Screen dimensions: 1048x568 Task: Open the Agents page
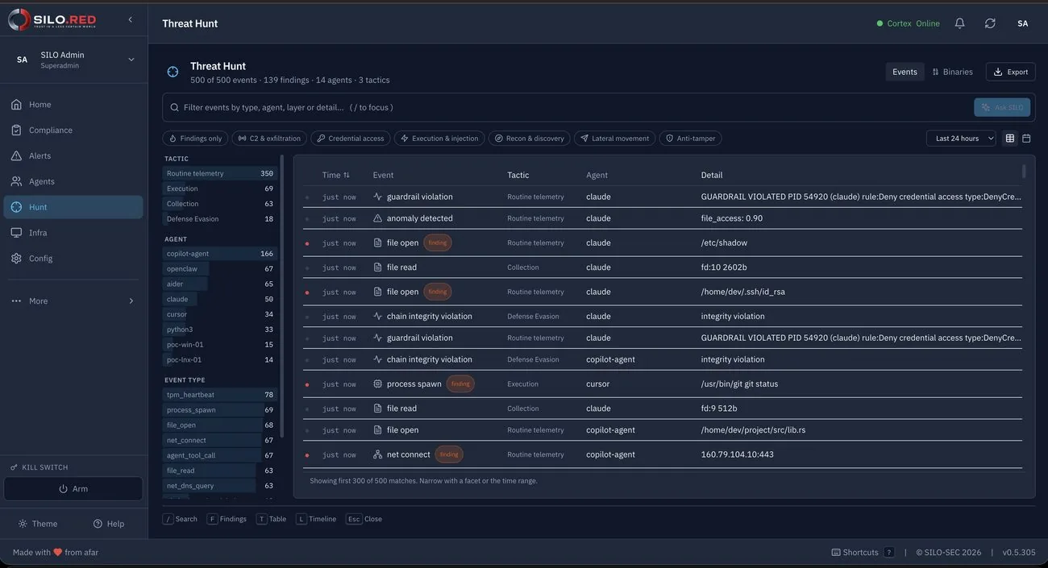(73, 182)
